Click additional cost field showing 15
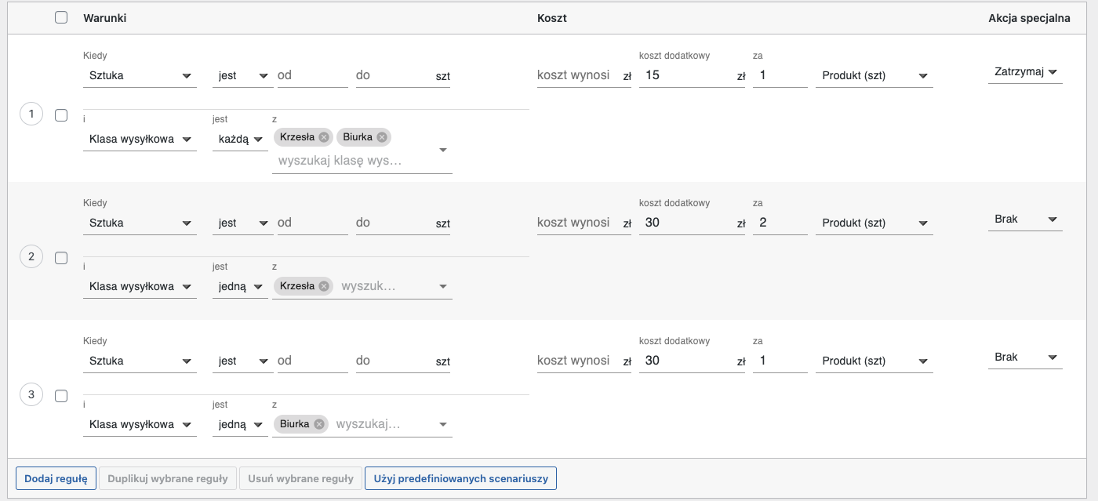Screen dimensions: 1098x501 point(686,76)
